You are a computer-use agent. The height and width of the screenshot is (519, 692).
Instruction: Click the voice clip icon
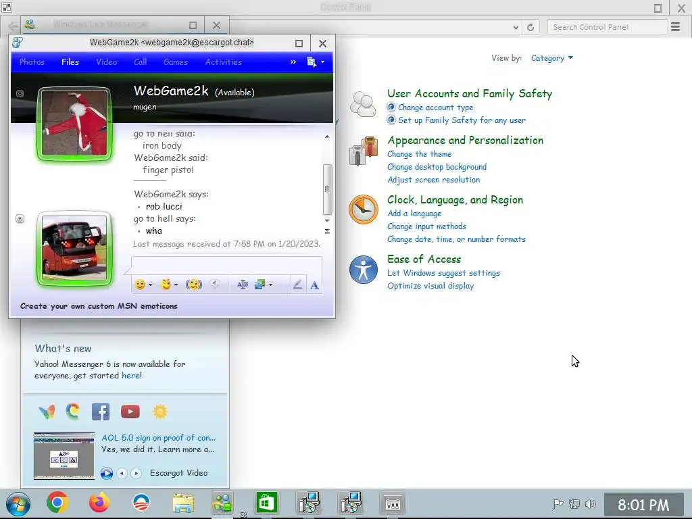215,285
